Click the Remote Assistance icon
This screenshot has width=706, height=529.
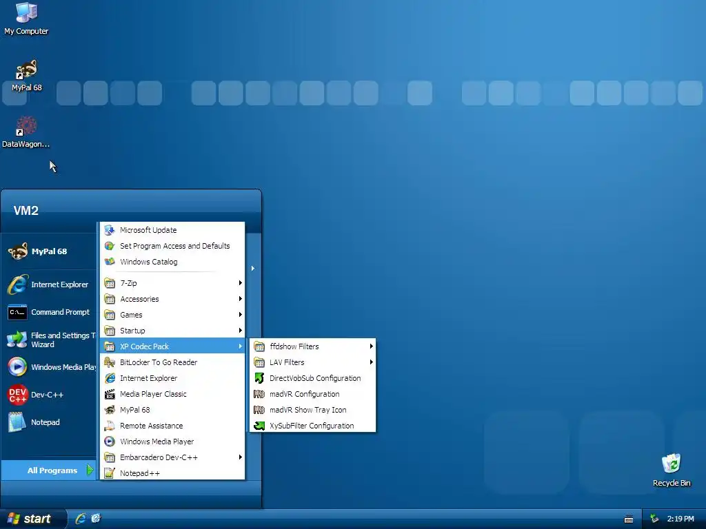pos(110,426)
